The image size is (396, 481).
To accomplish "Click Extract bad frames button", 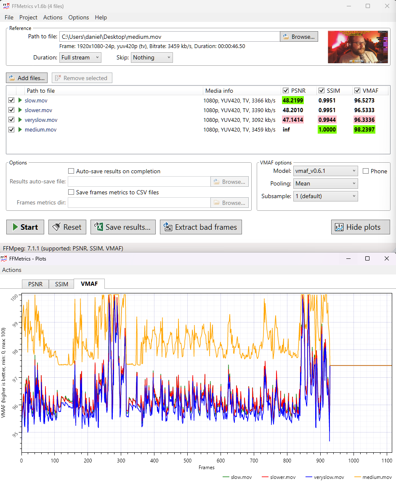I will (x=201, y=227).
